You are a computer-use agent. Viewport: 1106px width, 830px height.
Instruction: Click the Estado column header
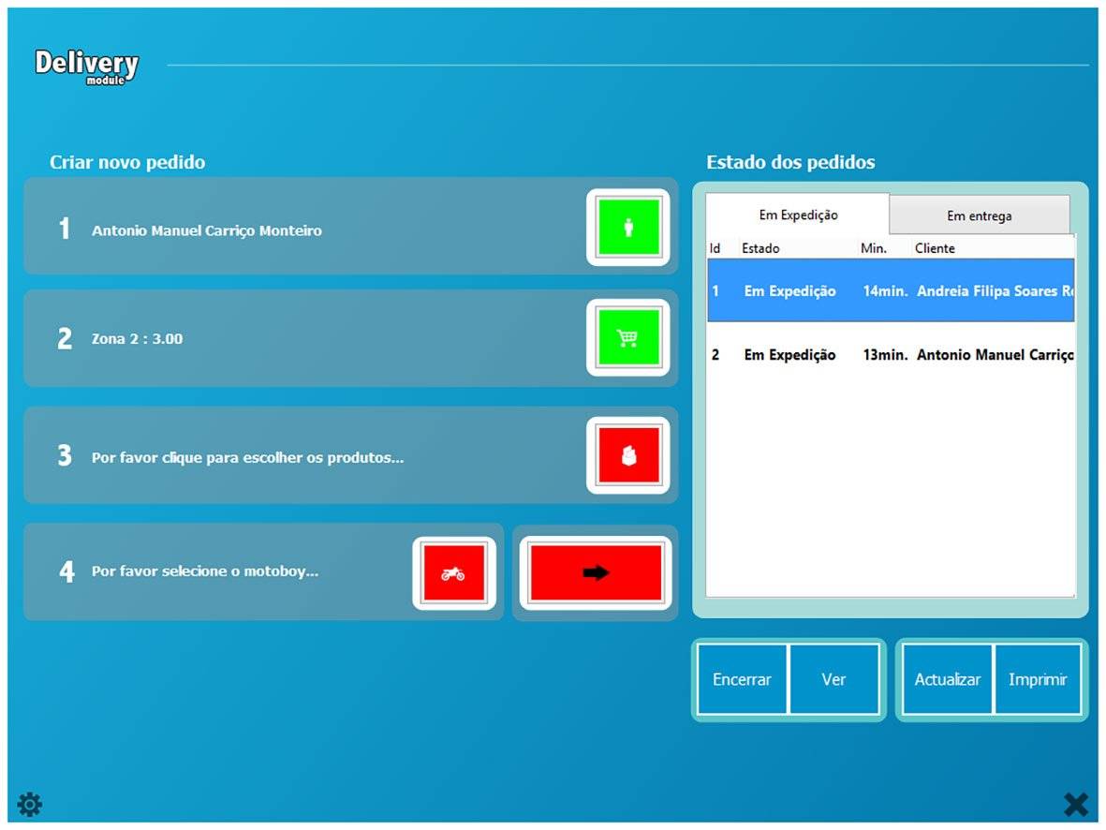[x=760, y=248]
